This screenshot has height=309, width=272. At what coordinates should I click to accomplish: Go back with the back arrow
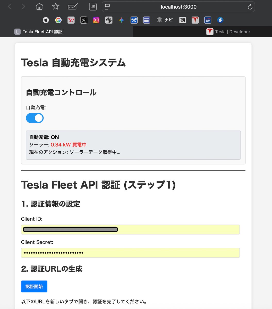(x=10, y=6)
